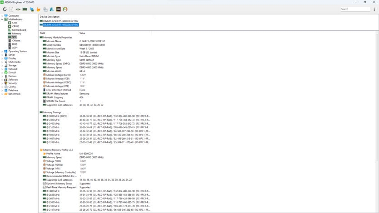Select Security in the sidebar tree
The image size is (379, 213).
pos(12,83)
